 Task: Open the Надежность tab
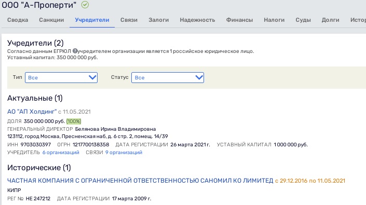tap(197, 20)
